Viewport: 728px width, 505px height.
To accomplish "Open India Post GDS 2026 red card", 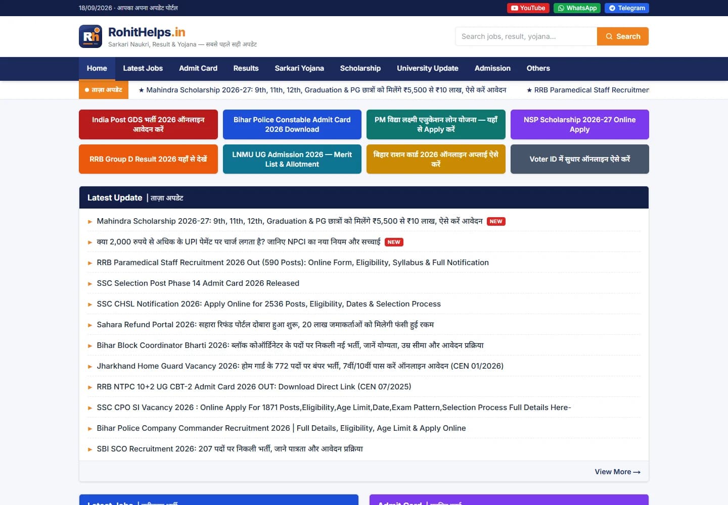I will (148, 124).
